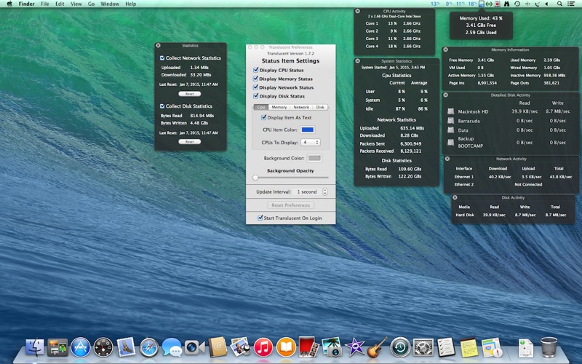Select Macintosh HD row in Detailed Disk Activity
Screen dimensions: 582x364
[x=510, y=111]
